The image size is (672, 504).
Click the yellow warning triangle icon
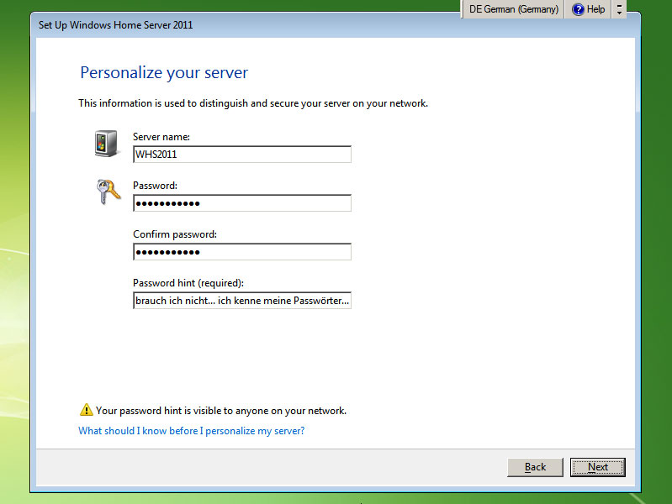pos(86,410)
